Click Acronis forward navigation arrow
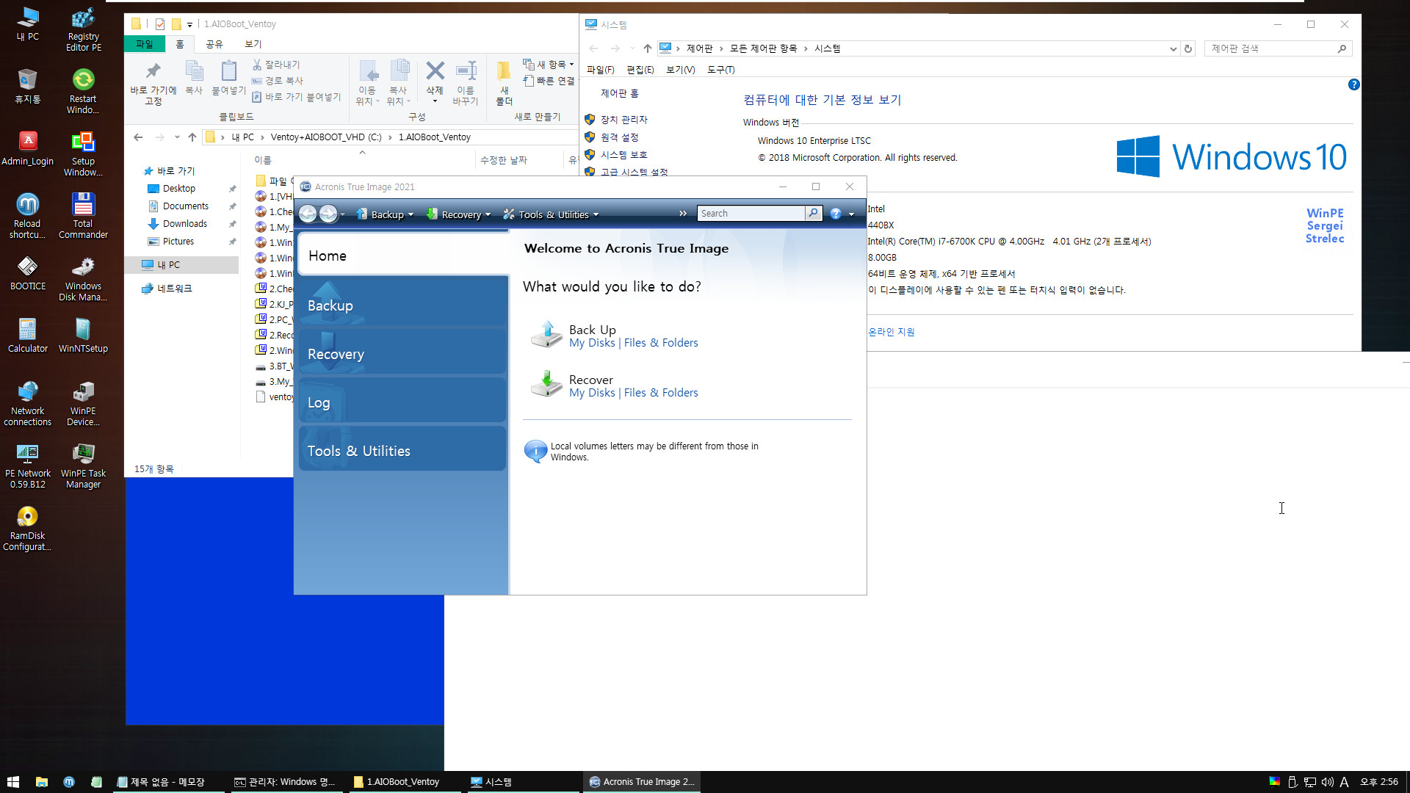Screen dimensions: 1410x793 tap(328, 214)
